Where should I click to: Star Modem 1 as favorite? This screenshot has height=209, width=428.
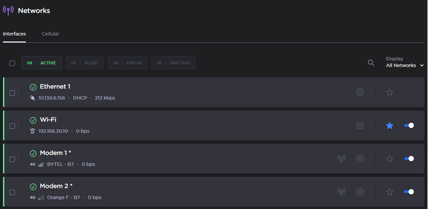pos(389,159)
